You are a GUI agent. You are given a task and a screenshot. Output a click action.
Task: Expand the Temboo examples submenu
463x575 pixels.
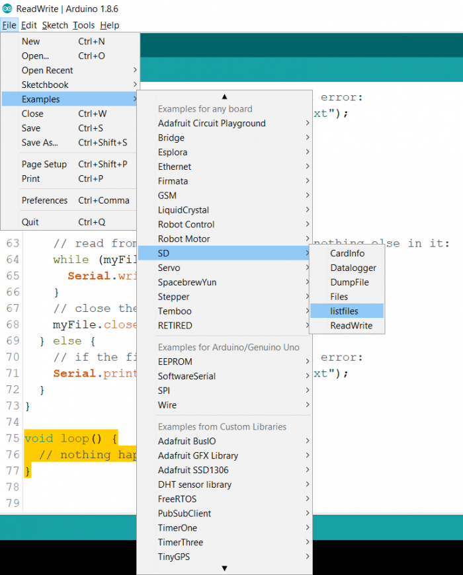(224, 311)
